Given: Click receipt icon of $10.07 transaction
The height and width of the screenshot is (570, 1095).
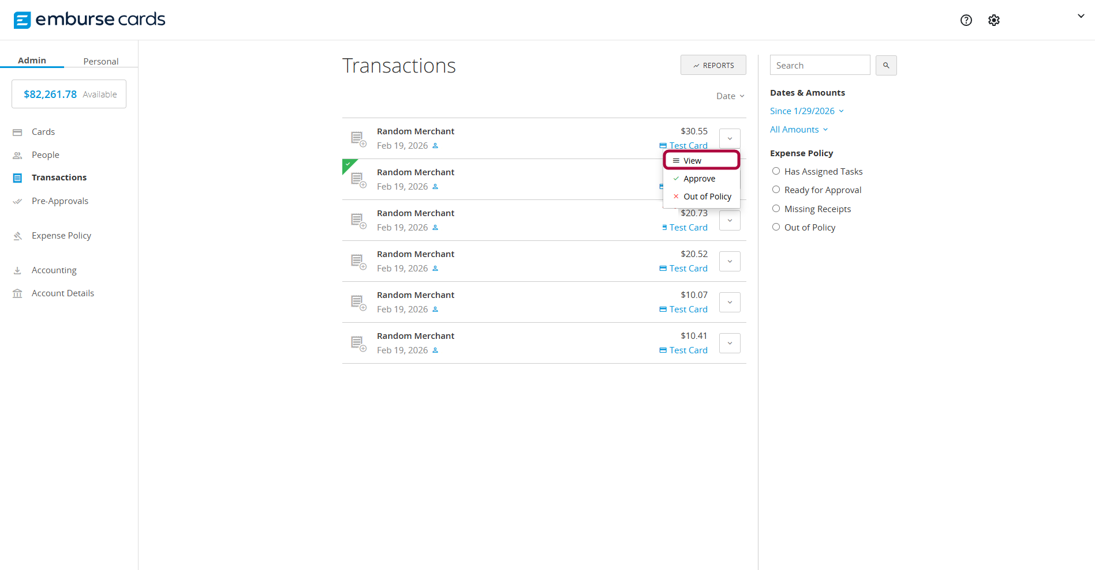Looking at the screenshot, I should point(358,303).
